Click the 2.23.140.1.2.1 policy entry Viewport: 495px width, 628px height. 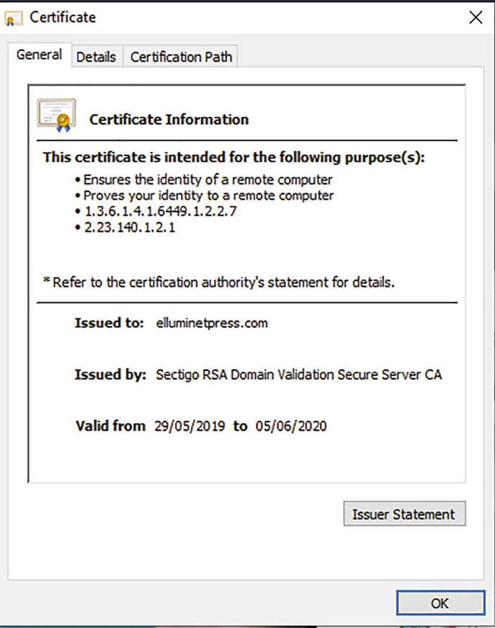point(130,227)
